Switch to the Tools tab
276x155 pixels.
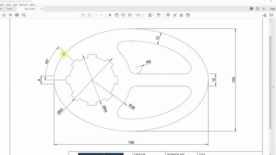coord(9,9)
